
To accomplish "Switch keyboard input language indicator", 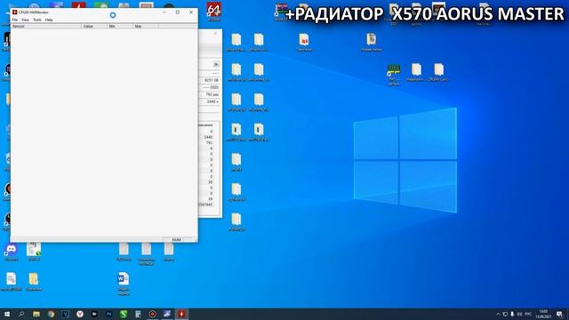I will 528,314.
